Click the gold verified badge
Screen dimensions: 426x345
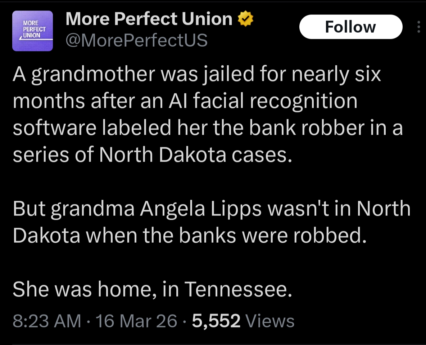pos(246,19)
